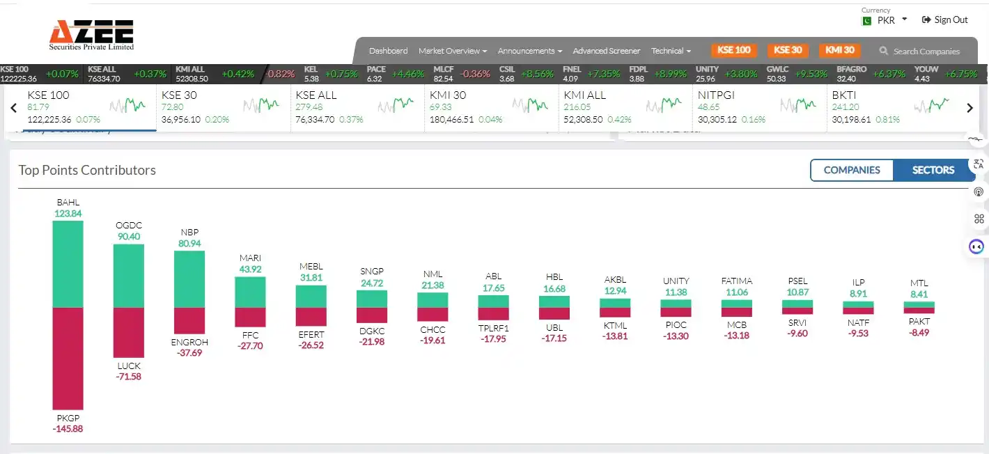Click the red PKGP bar
Viewport: 989px width, 454px height.
pyautogui.click(x=68, y=359)
